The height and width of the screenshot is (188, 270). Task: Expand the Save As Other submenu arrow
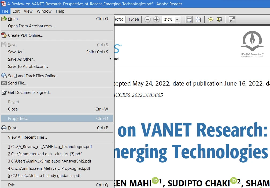click(x=110, y=59)
